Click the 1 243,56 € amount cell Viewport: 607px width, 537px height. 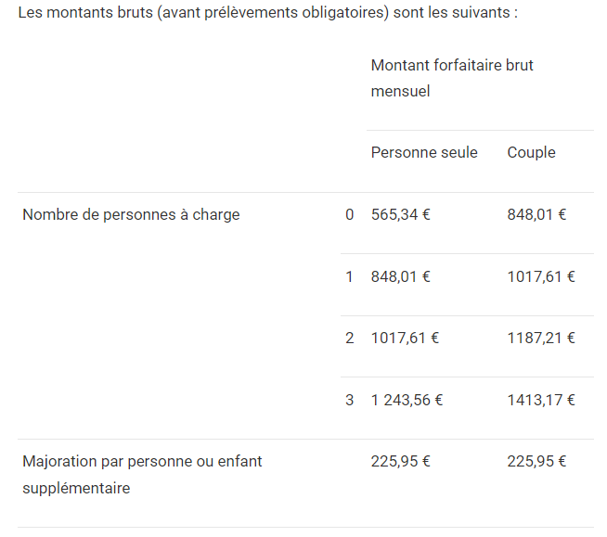(407, 400)
